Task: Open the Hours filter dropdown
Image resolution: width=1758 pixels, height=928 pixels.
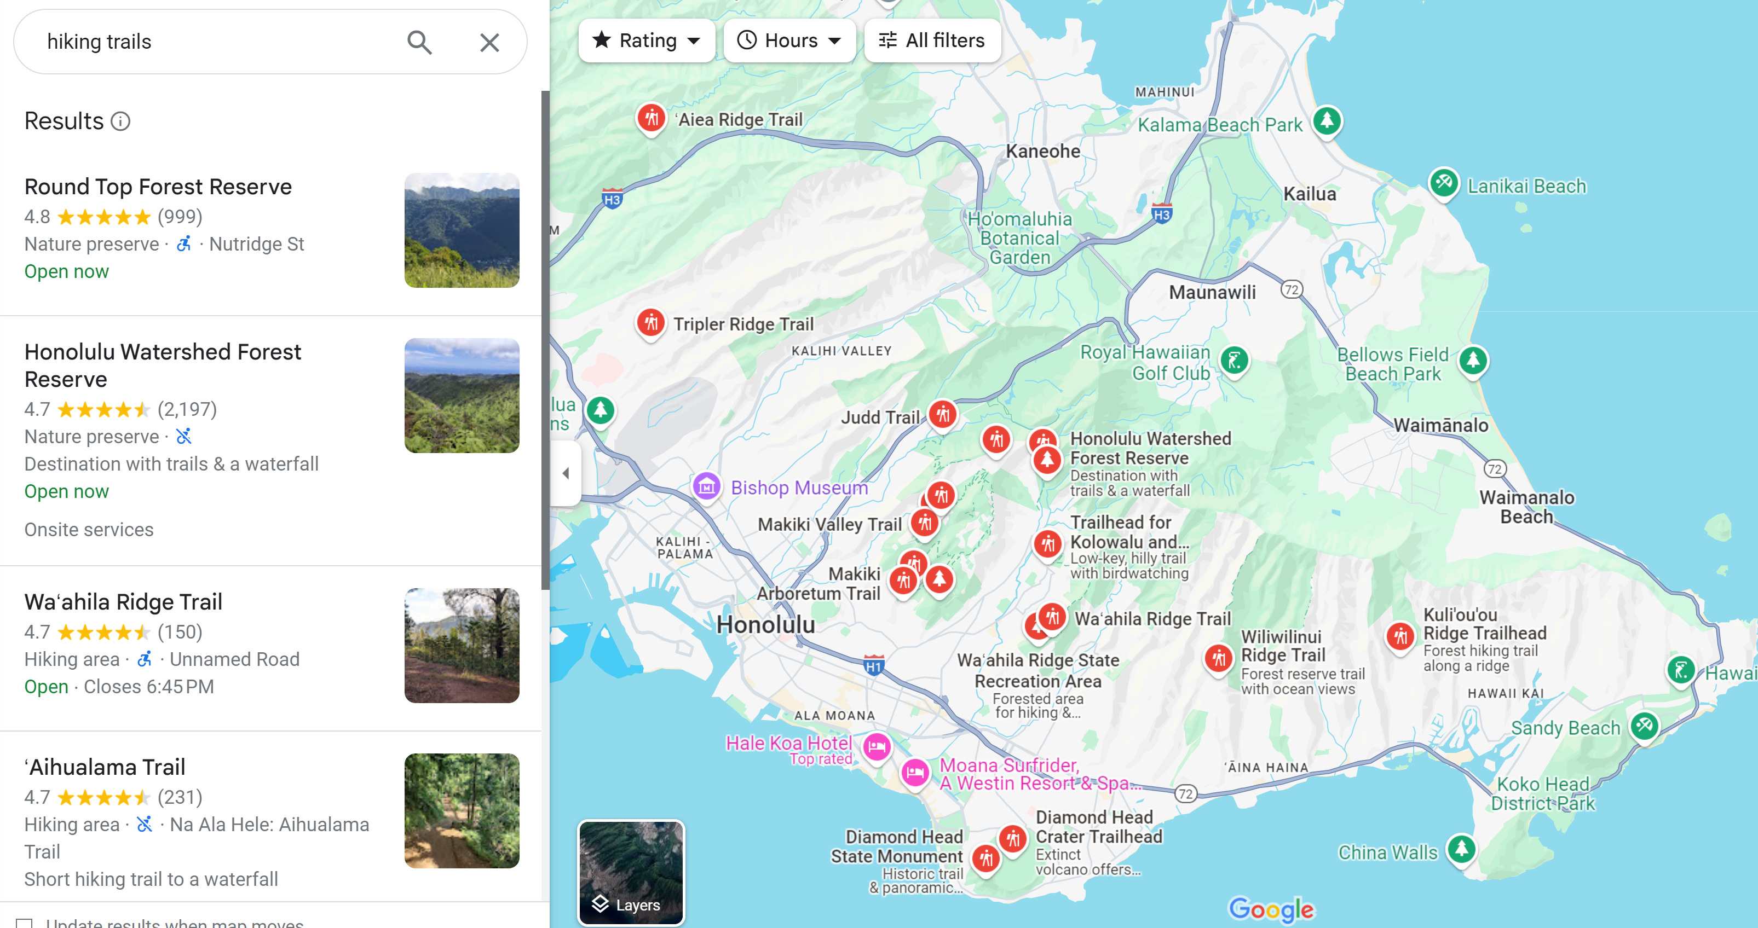Action: 789,40
